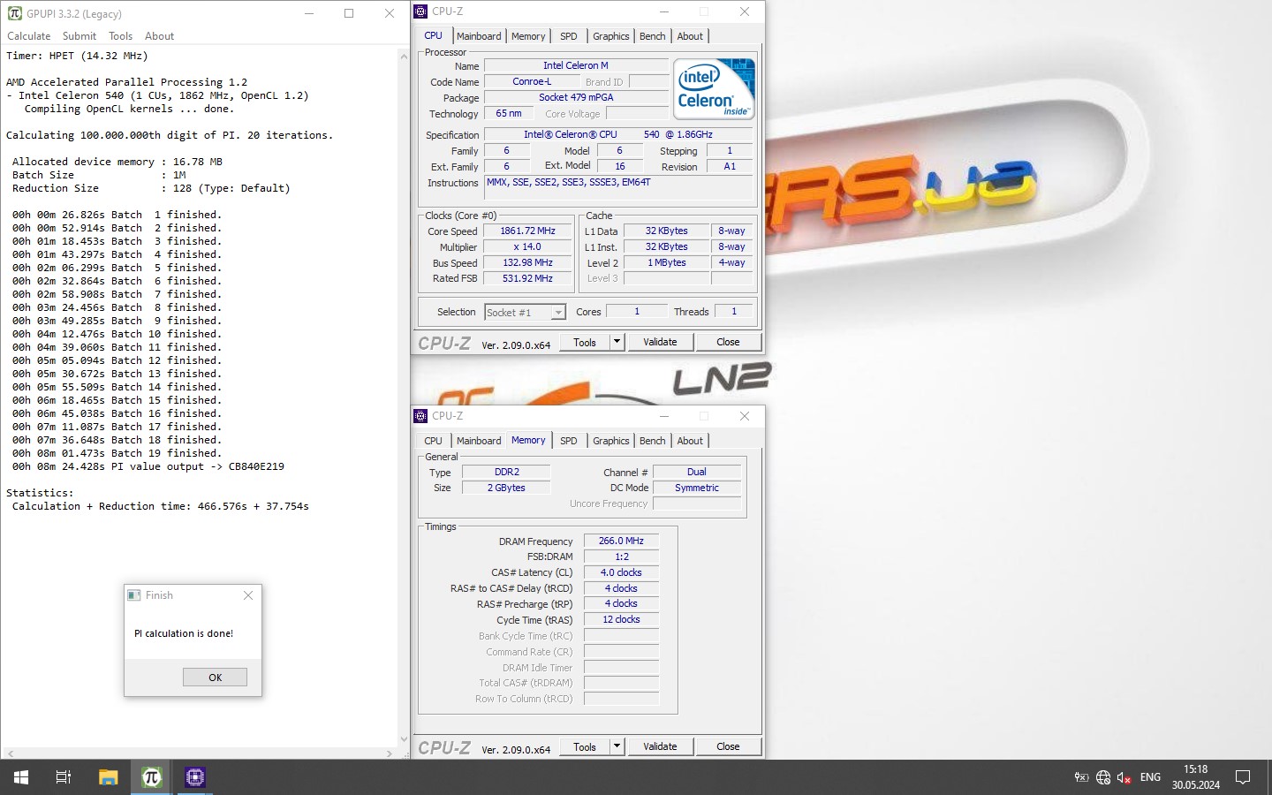Click the Rated FSB 531.92 MHz field
Screen dimensions: 1272x795
pyautogui.click(x=527, y=278)
